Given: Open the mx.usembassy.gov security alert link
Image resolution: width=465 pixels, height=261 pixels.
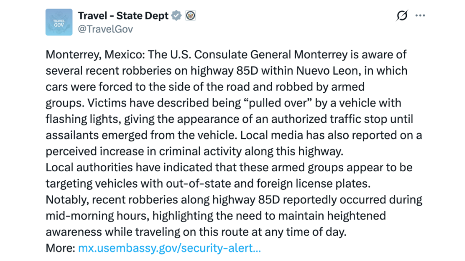Looking at the screenshot, I should pos(169,248).
